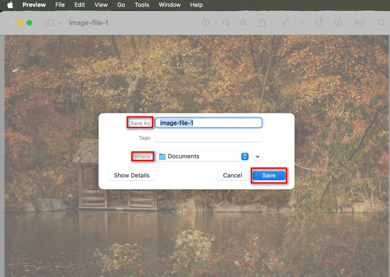Click the Rotate icon in the toolbar

320,23
